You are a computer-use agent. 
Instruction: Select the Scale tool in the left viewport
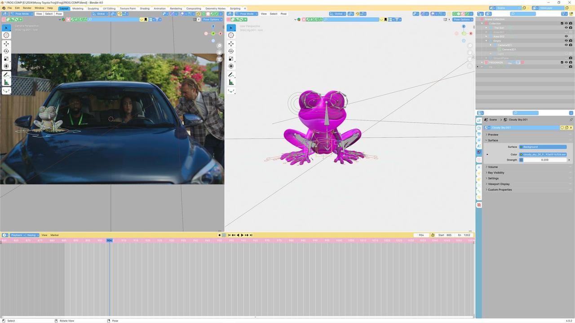(x=6, y=59)
